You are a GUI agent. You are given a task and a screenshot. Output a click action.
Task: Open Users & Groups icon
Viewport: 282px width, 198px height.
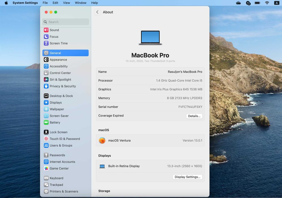pos(46,145)
